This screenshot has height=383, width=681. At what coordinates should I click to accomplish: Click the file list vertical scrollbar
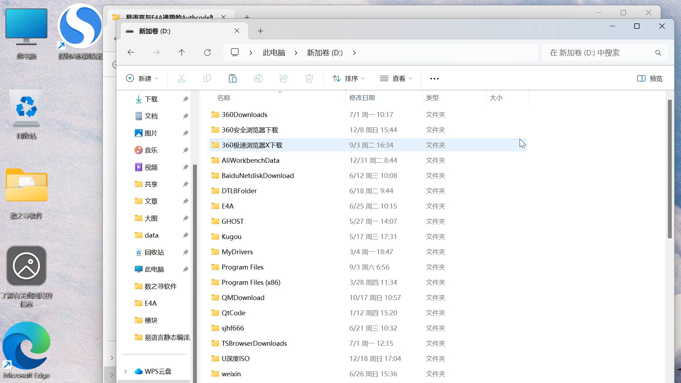click(x=670, y=169)
